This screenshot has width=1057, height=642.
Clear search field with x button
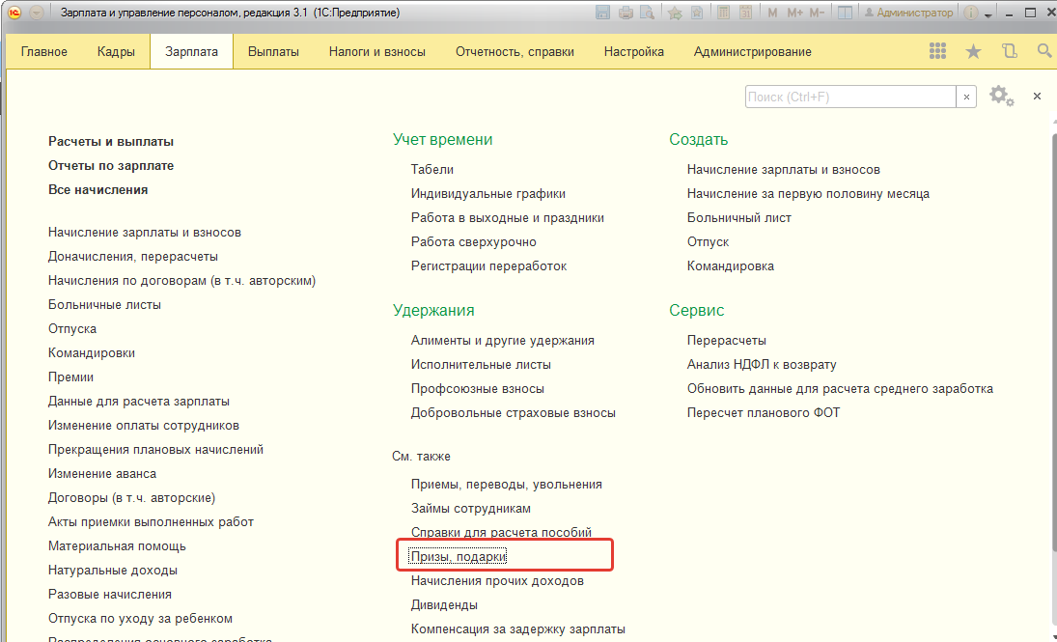click(966, 98)
